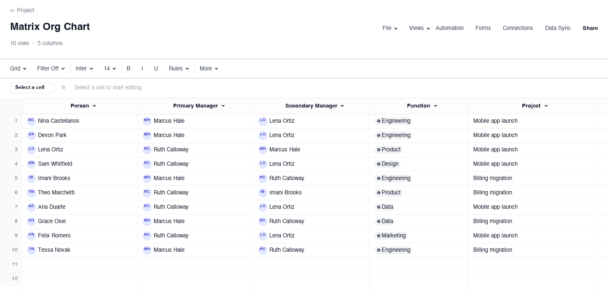Expand the Grid view dropdown

19,69
